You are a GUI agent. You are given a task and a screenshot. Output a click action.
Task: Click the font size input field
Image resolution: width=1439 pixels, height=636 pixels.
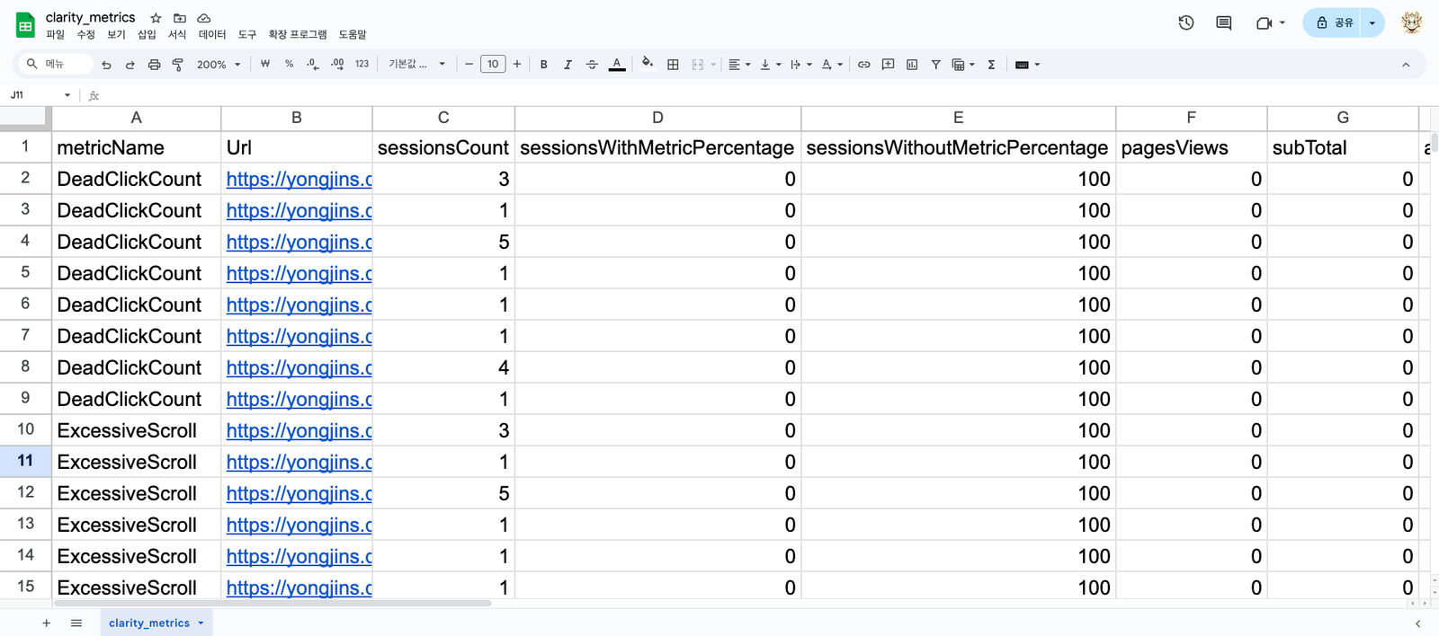click(x=493, y=65)
